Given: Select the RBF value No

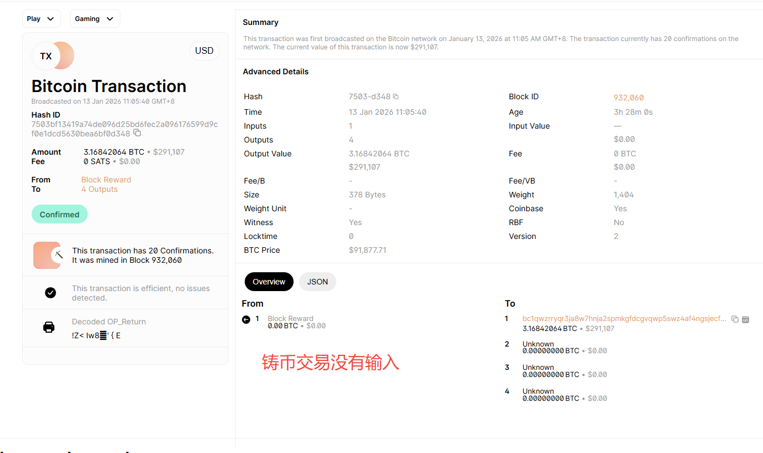Looking at the screenshot, I should (x=619, y=222).
